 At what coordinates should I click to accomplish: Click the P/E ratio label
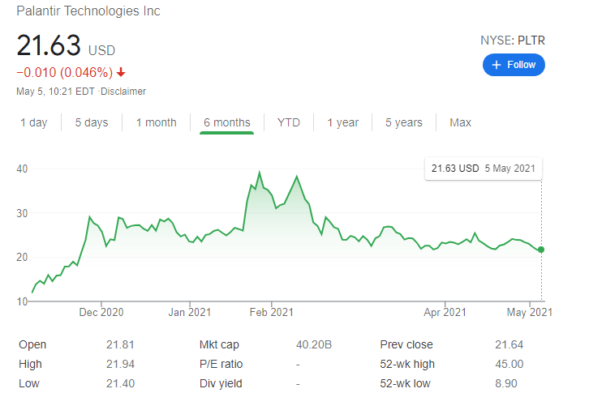221,365
